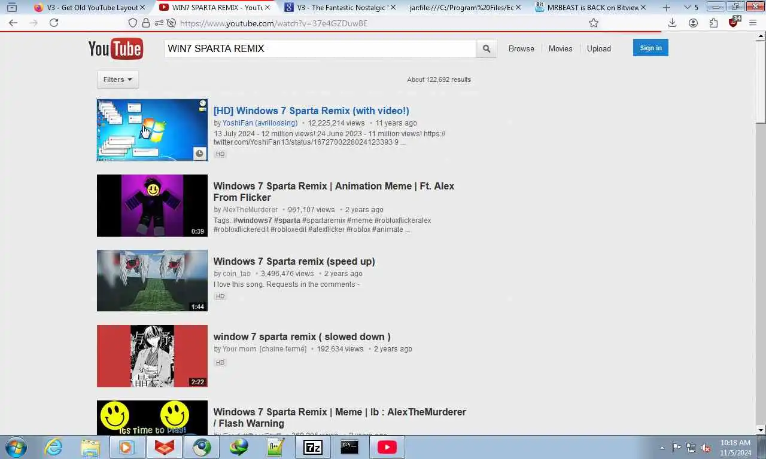766x459 pixels.
Task: Show hidden tray icons arrow
Action: pyautogui.click(x=662, y=448)
